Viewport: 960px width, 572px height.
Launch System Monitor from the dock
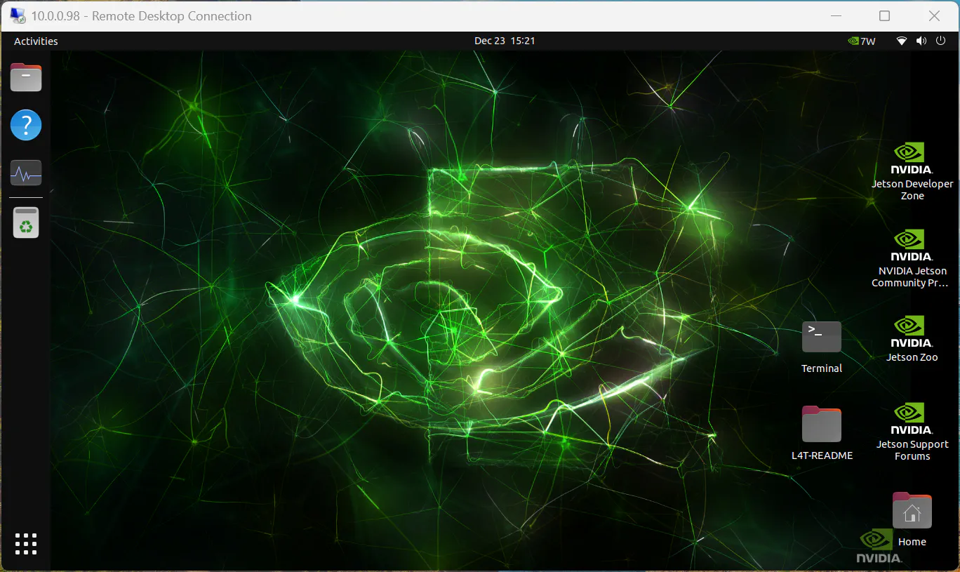pyautogui.click(x=26, y=173)
